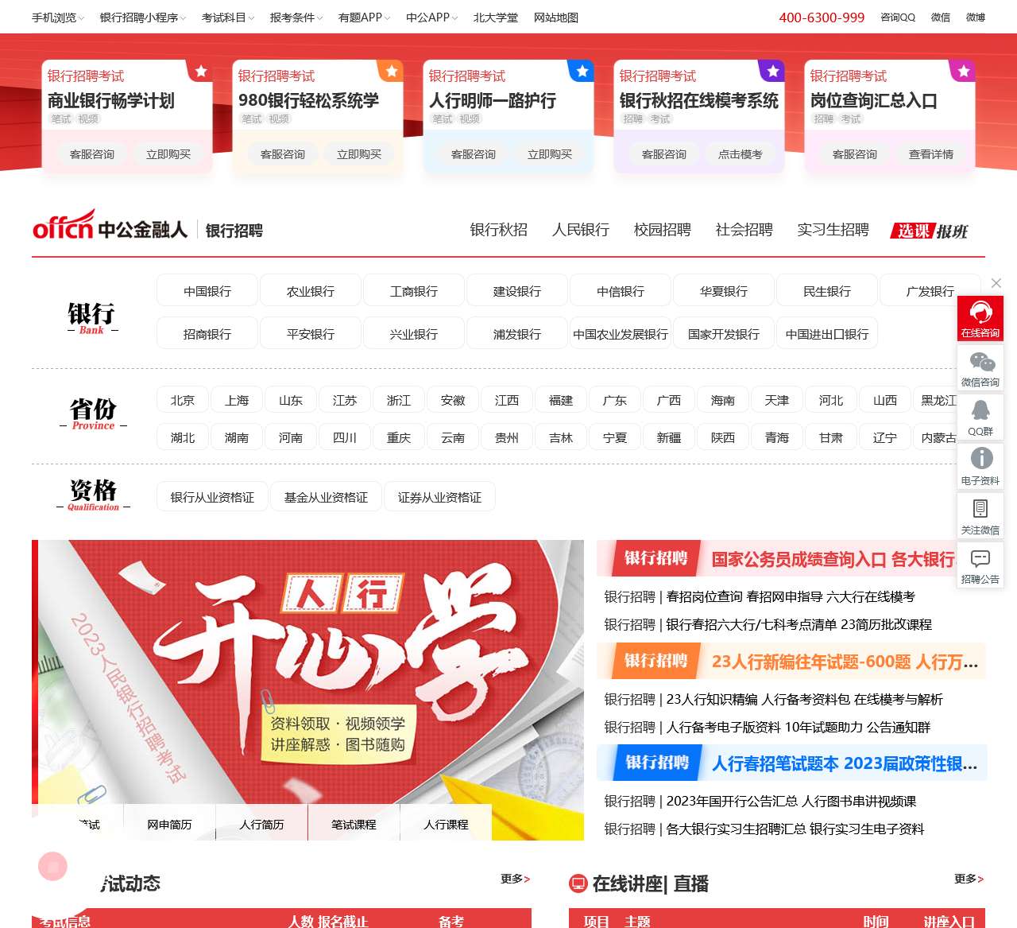Click 更多 beside 考试动态
The height and width of the screenshot is (928, 1017).
click(x=515, y=879)
